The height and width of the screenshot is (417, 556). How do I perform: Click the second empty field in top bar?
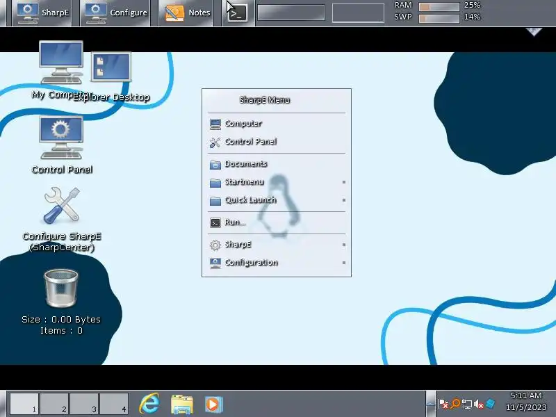tap(358, 13)
